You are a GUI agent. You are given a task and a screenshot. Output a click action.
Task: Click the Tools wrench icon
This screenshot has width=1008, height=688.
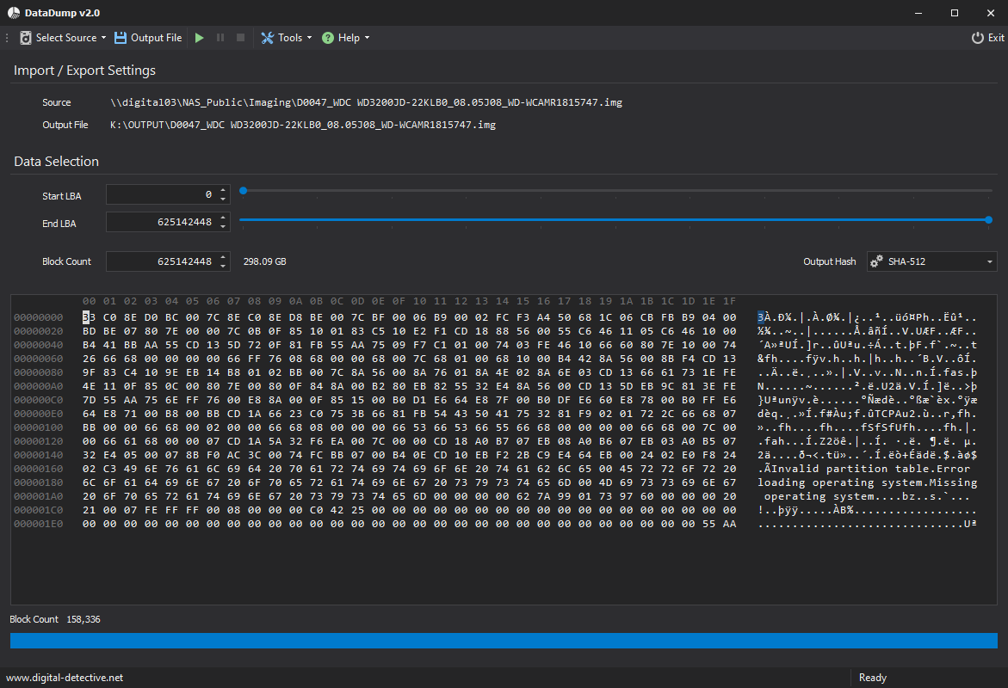[268, 38]
